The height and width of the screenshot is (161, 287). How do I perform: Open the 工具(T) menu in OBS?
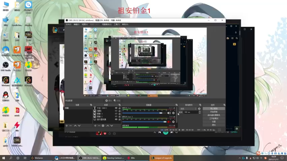[x=117, y=24]
